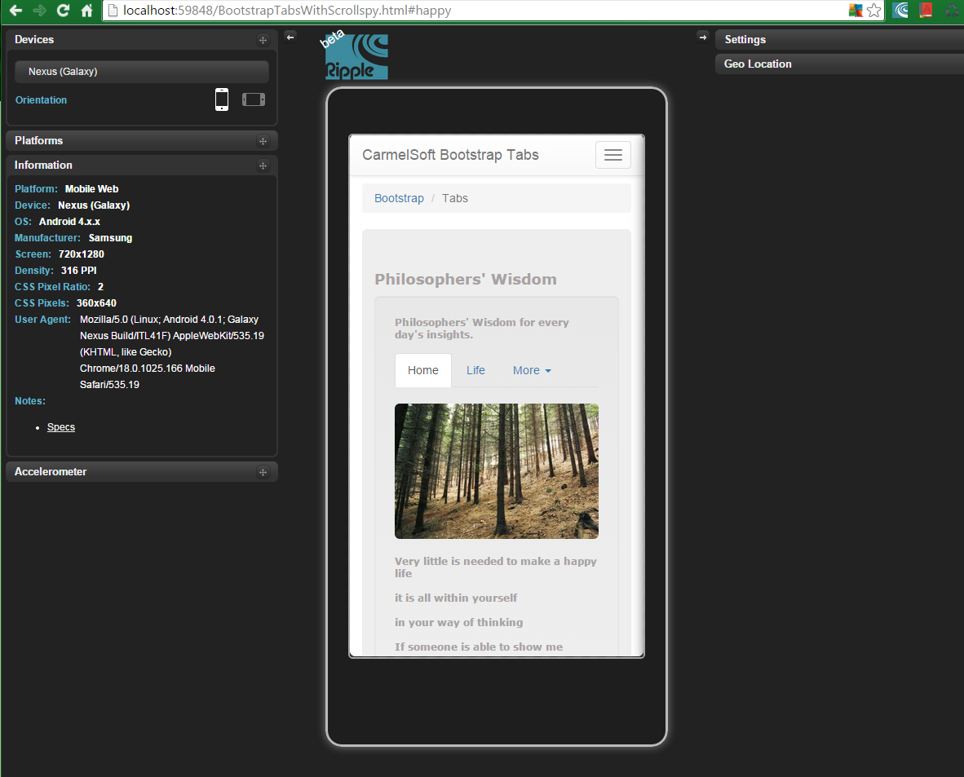Bookmark the page with the star icon
The height and width of the screenshot is (777, 964).
tap(874, 10)
